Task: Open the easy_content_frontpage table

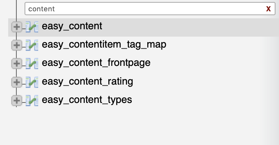Action: click(x=96, y=63)
